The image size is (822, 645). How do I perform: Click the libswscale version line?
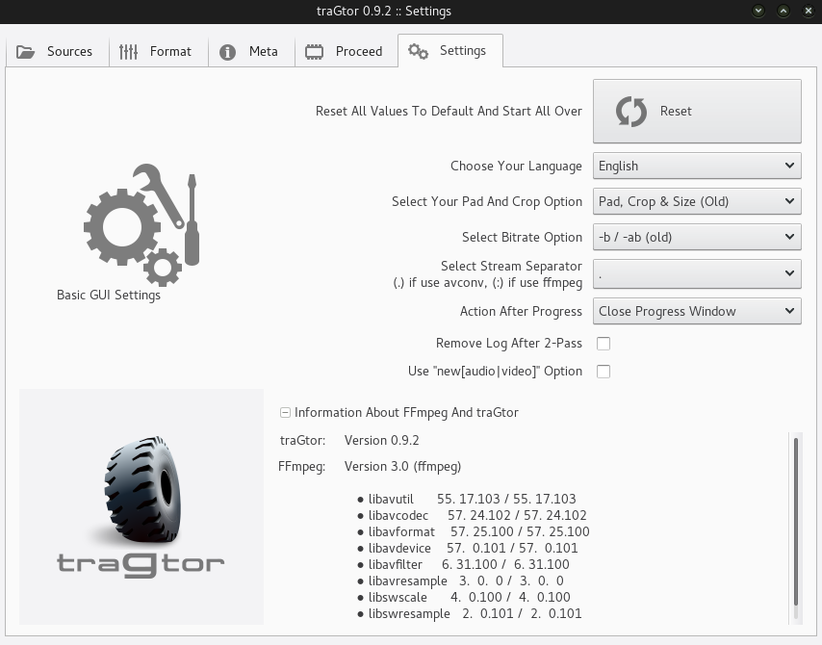point(464,597)
